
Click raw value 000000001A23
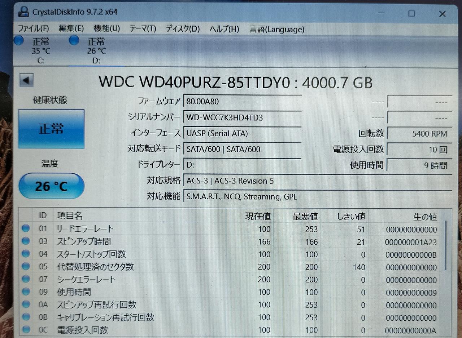pyautogui.click(x=411, y=242)
